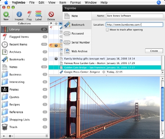Open Quotes folder collection
This screenshot has width=165, height=139.
(x=24, y=97)
